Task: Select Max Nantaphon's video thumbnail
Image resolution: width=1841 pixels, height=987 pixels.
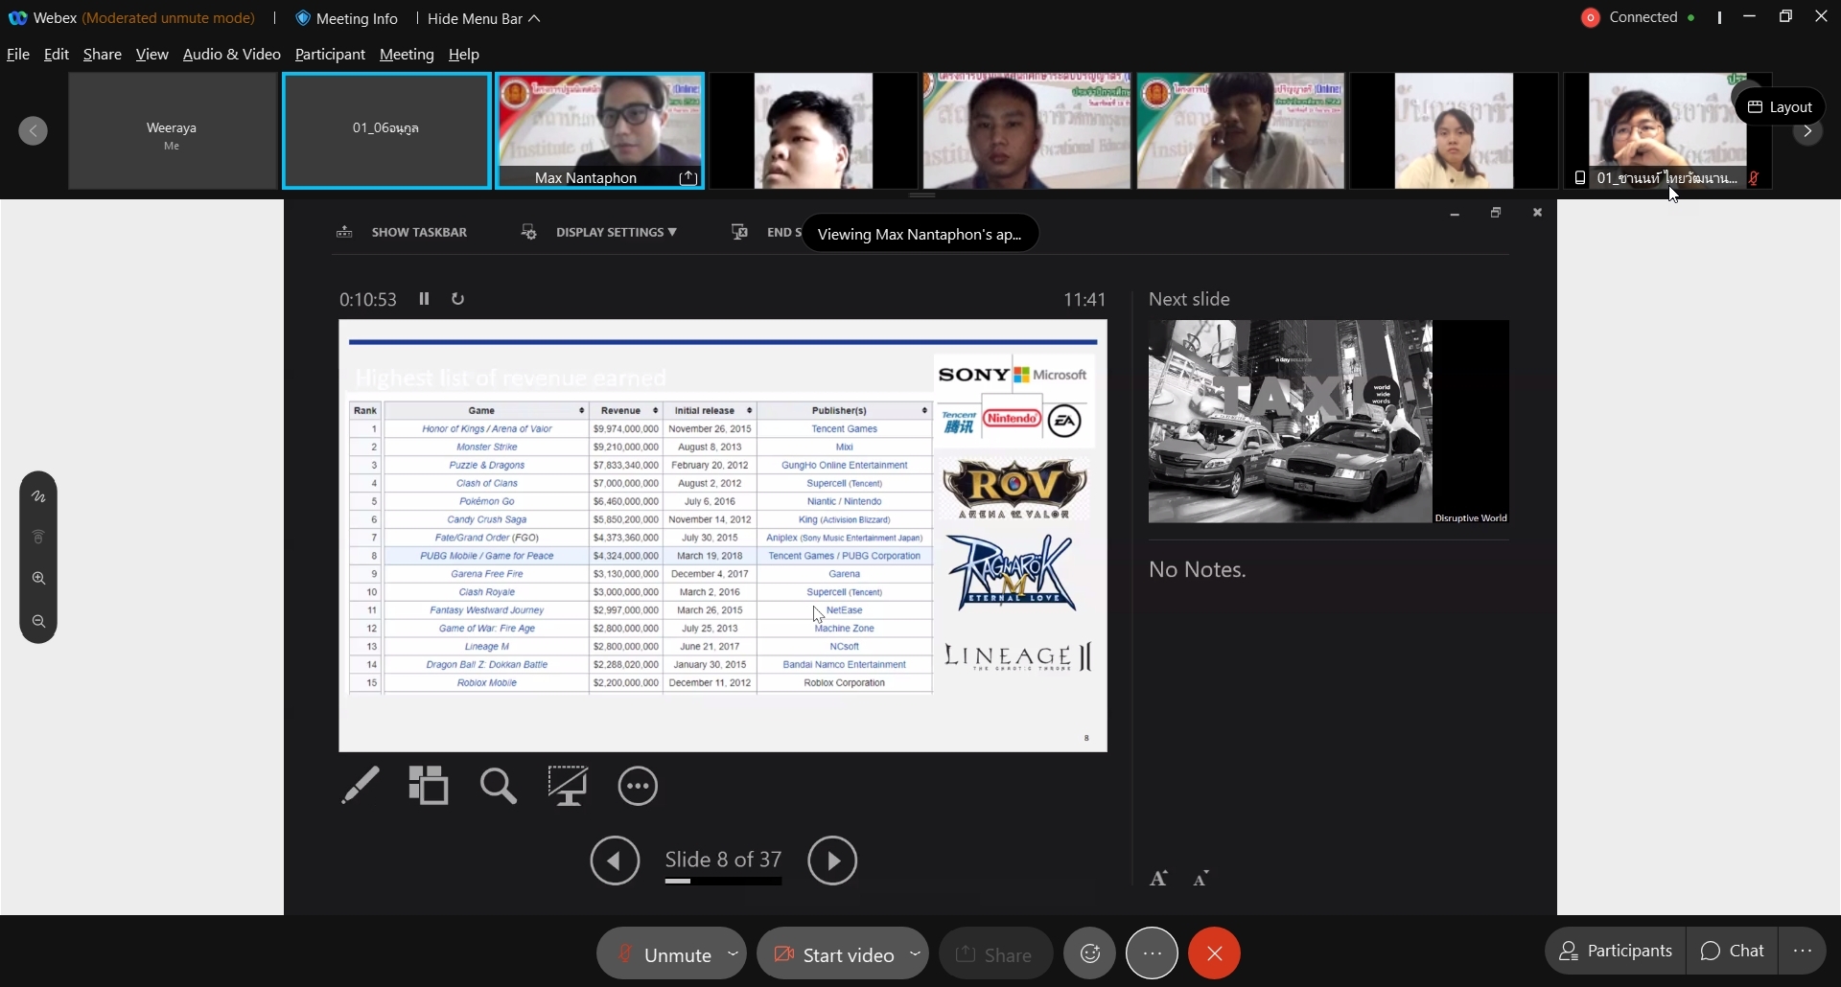Action: coord(601,131)
